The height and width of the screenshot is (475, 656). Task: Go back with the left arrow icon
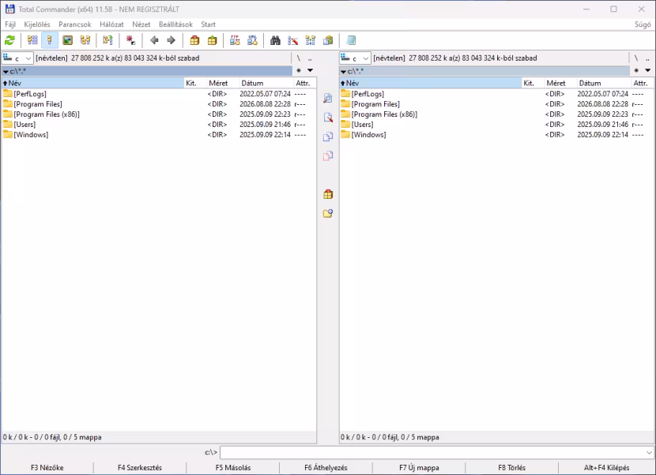pos(154,40)
